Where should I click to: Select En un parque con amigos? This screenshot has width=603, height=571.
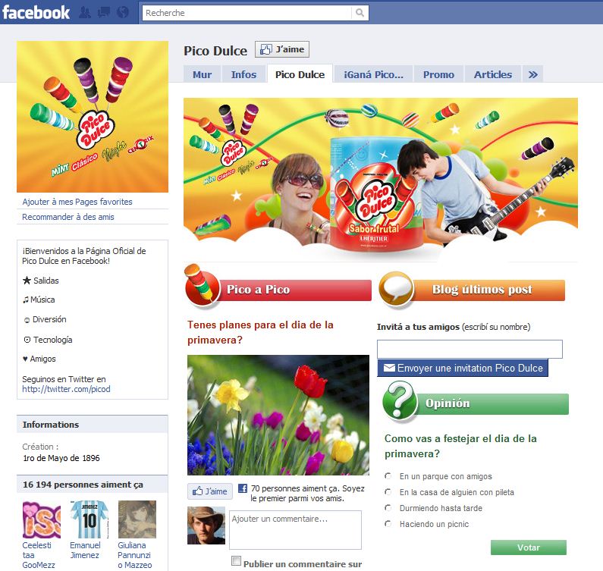pos(388,476)
